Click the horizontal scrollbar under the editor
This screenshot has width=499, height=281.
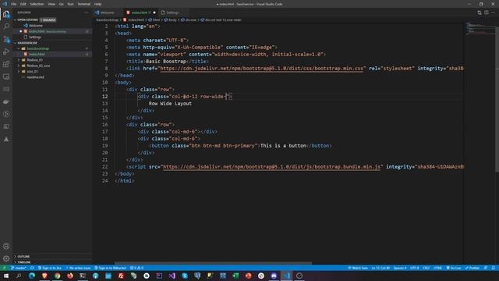(x=213, y=263)
